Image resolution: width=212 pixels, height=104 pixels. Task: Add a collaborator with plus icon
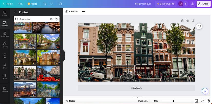(x=186, y=4)
